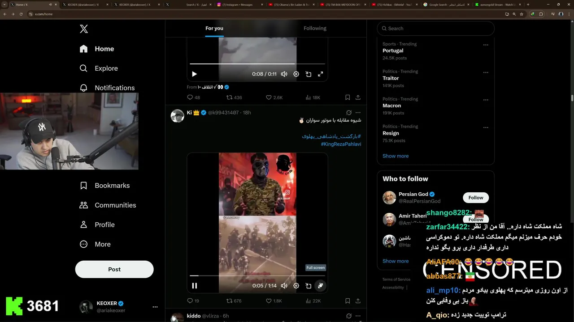Reload the page in Chrome
The image size is (574, 322).
21,14
